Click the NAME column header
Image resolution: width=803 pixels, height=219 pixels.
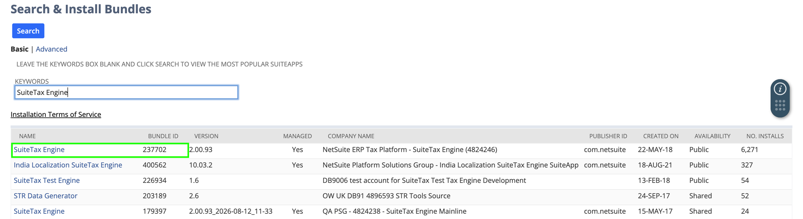(x=27, y=136)
